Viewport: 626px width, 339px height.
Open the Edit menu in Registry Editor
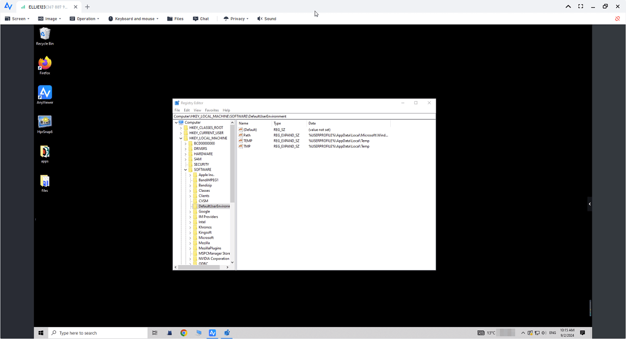click(x=186, y=110)
